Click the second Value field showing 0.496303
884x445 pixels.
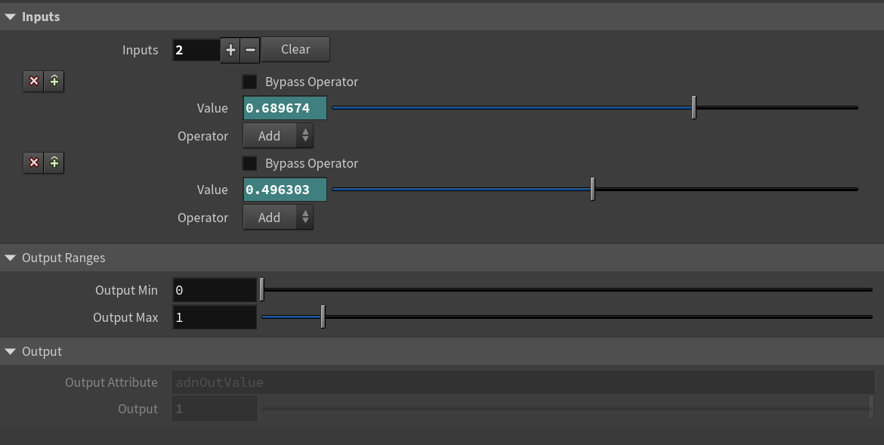[x=285, y=190]
